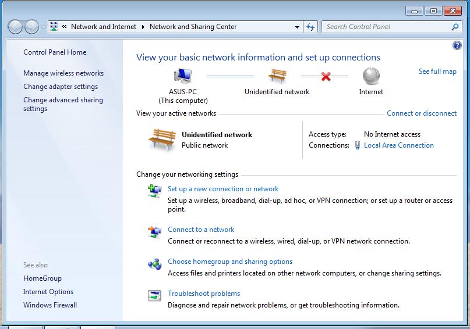Screen dimensions: 470x329
Task: Click the Public network type link
Action: click(x=205, y=145)
